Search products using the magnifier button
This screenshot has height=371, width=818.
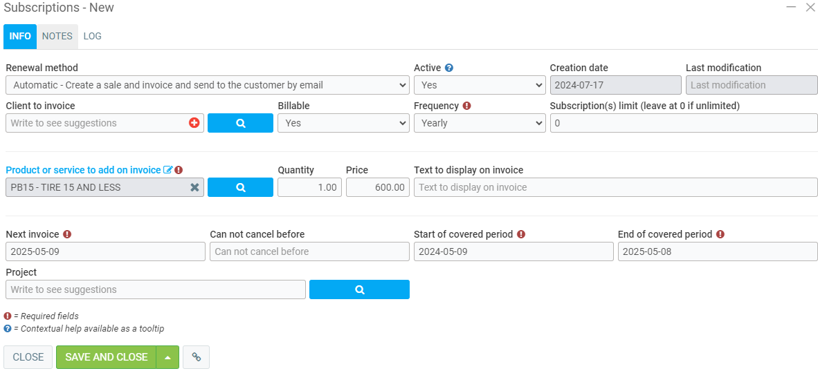[240, 187]
